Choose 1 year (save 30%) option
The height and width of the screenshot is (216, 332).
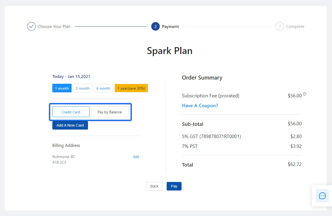(131, 88)
